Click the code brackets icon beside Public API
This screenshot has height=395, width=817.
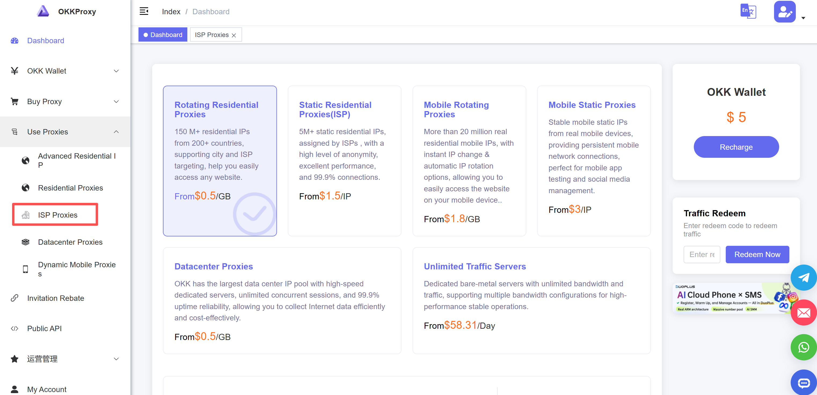click(x=14, y=328)
